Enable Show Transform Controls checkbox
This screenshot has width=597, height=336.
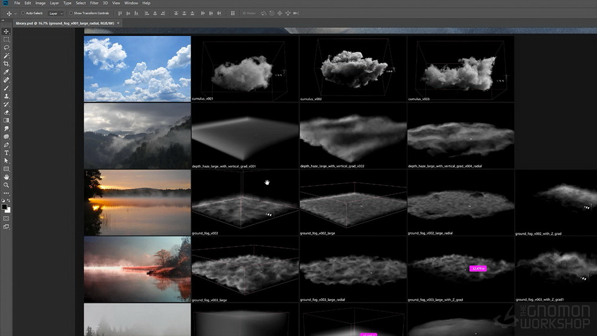71,13
